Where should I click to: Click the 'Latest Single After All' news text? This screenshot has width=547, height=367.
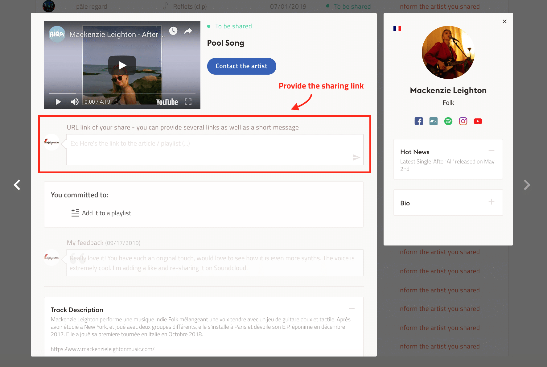click(x=447, y=165)
